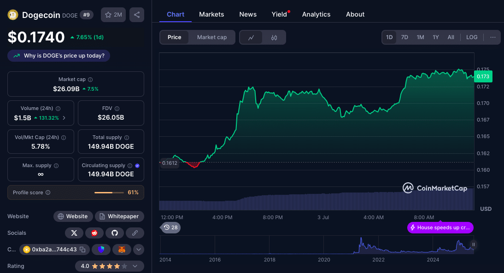
Task: Add Dogecoin to watchlist star button
Action: click(x=113, y=15)
